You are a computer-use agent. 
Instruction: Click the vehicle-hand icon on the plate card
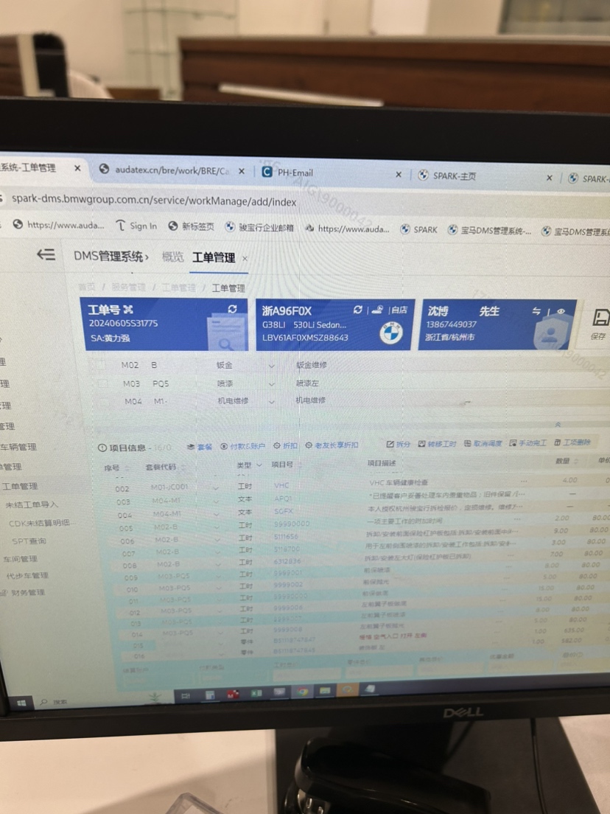click(378, 310)
